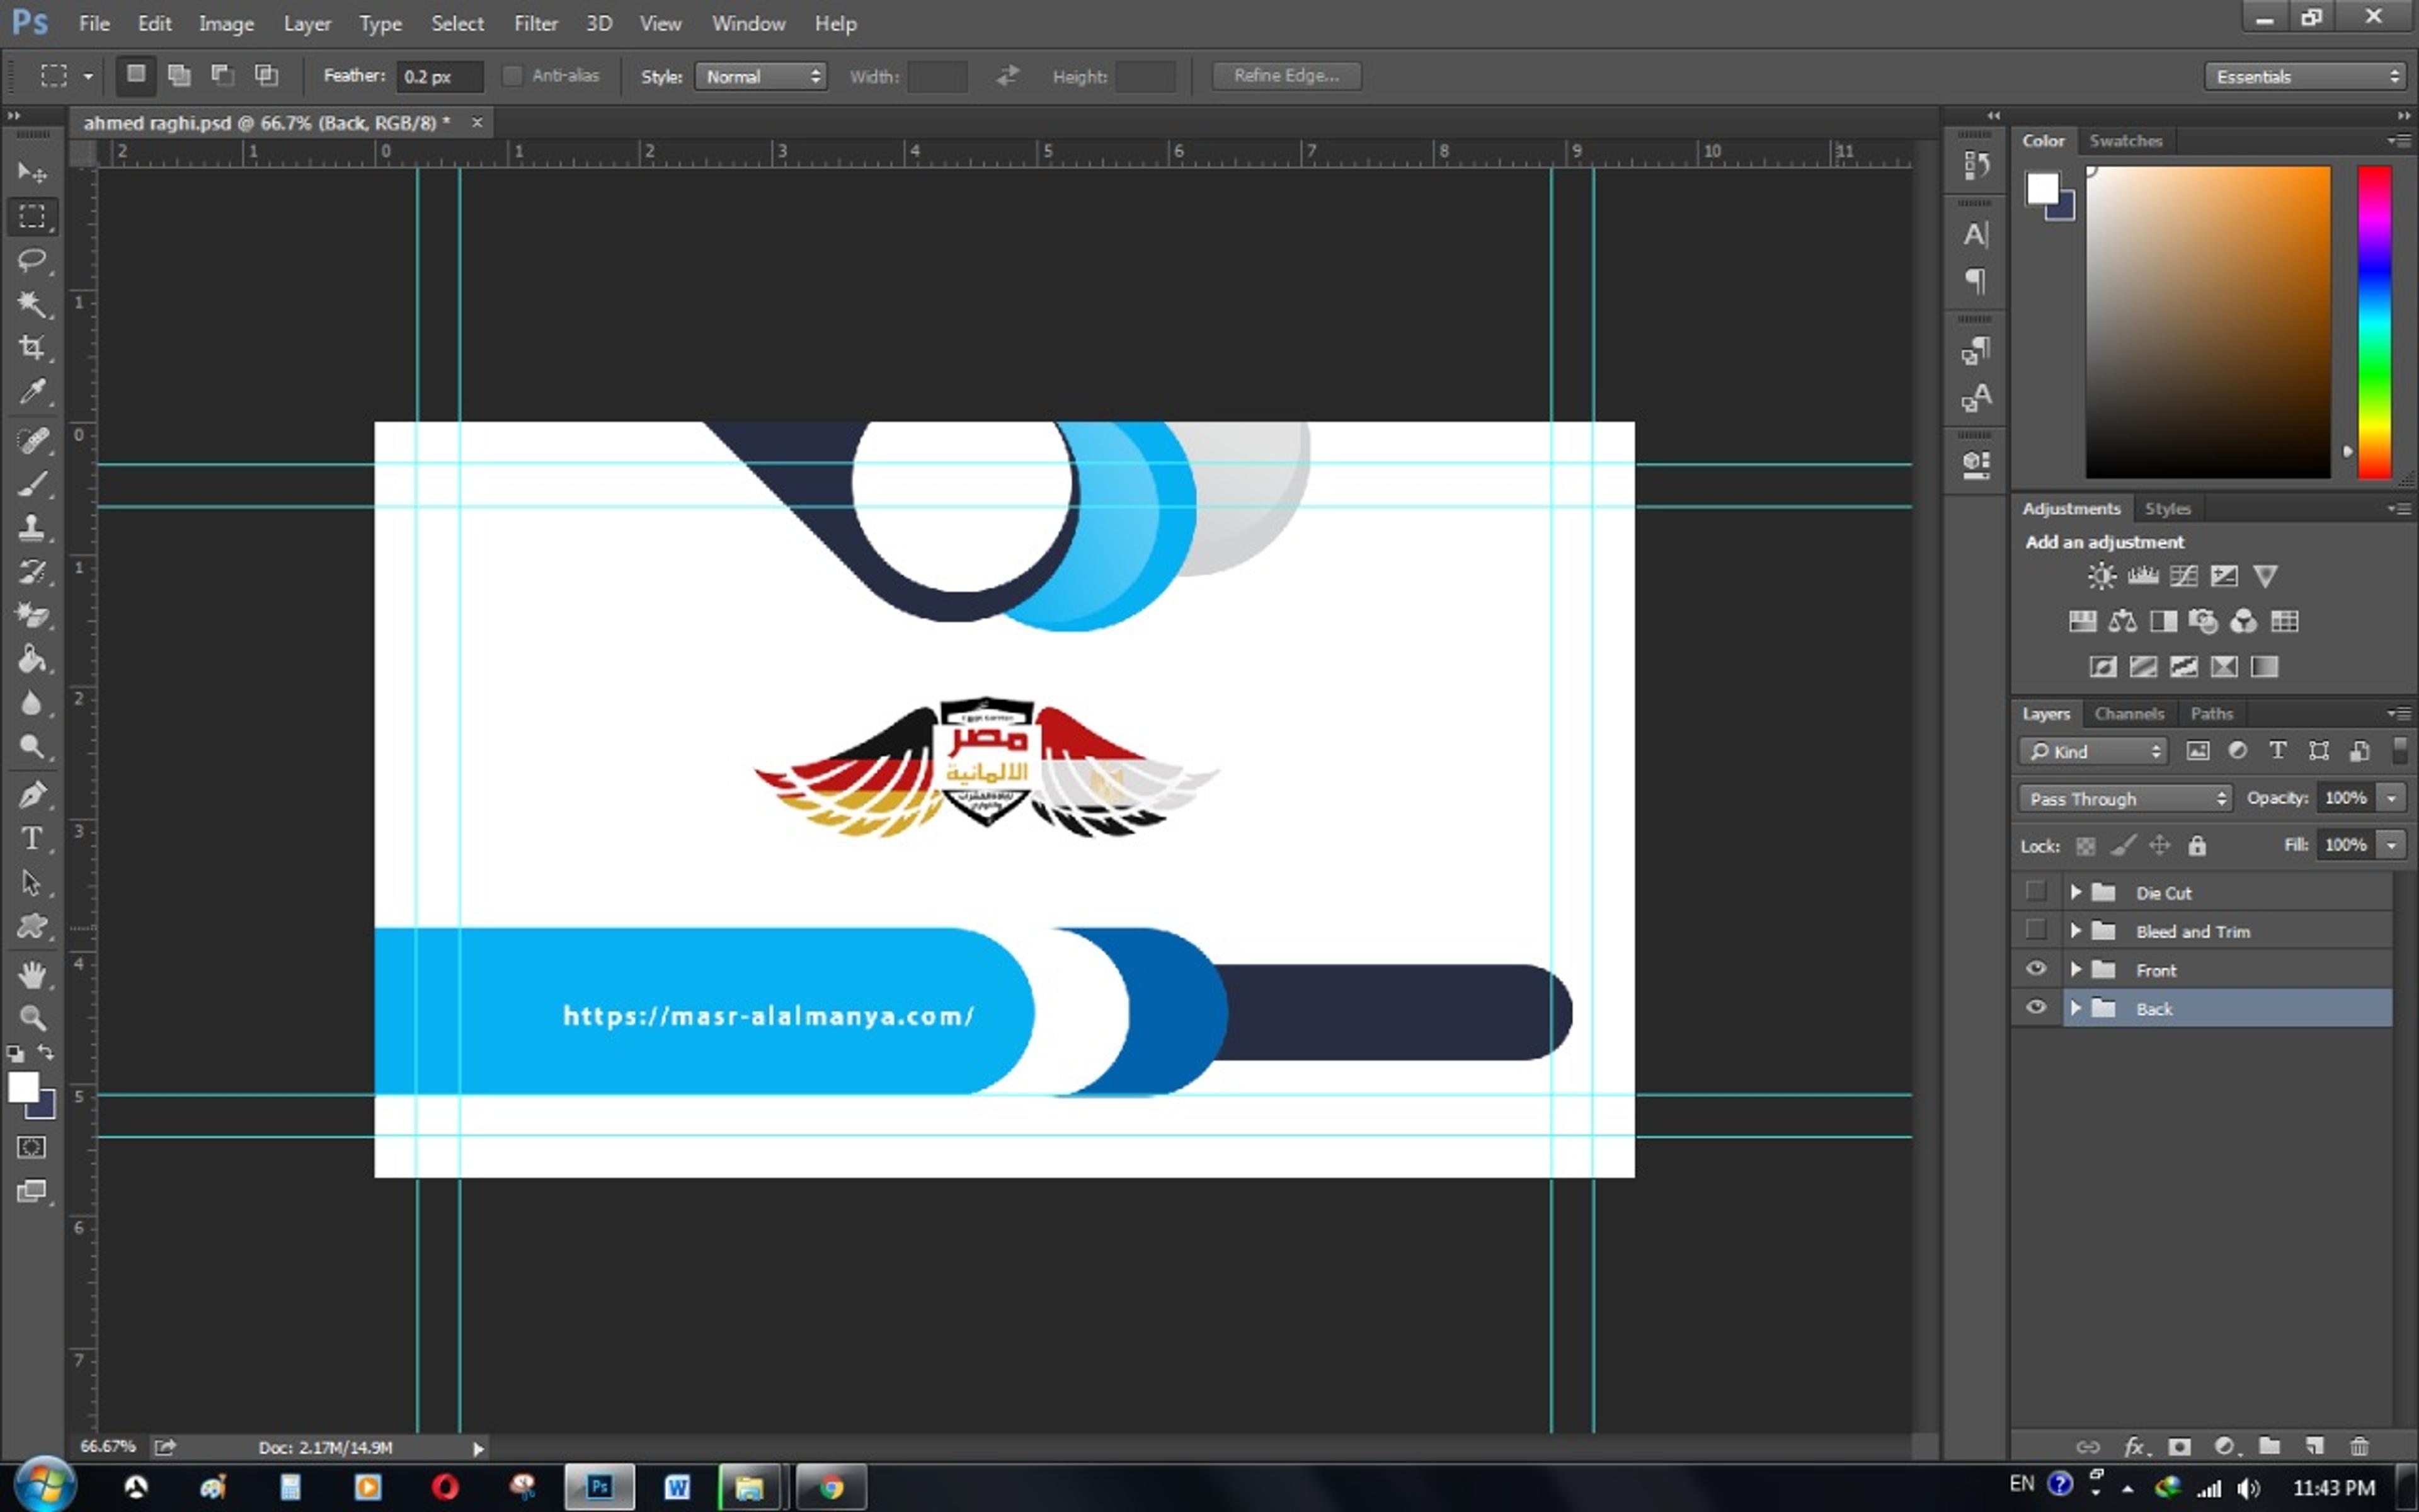Open the Pass Through blend mode dropdown

[x=2124, y=798]
